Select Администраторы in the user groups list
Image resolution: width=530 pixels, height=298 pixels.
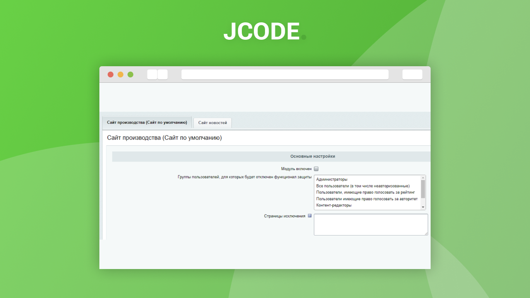pyautogui.click(x=332, y=179)
